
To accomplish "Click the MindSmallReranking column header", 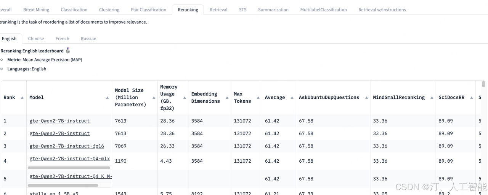I will pyautogui.click(x=403, y=98).
